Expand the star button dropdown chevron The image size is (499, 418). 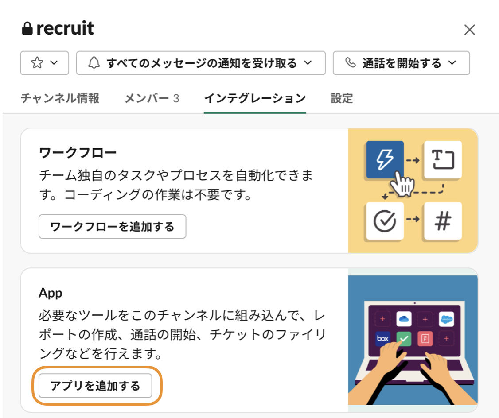[54, 62]
